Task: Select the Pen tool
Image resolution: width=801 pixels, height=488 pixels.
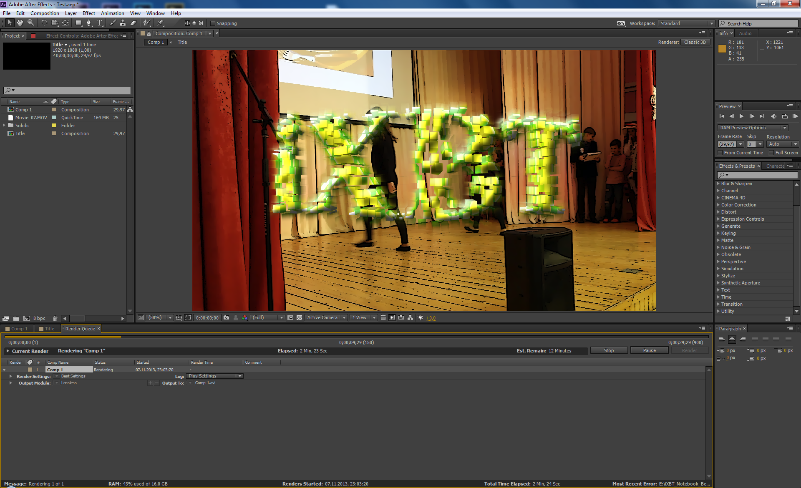Action: click(88, 23)
